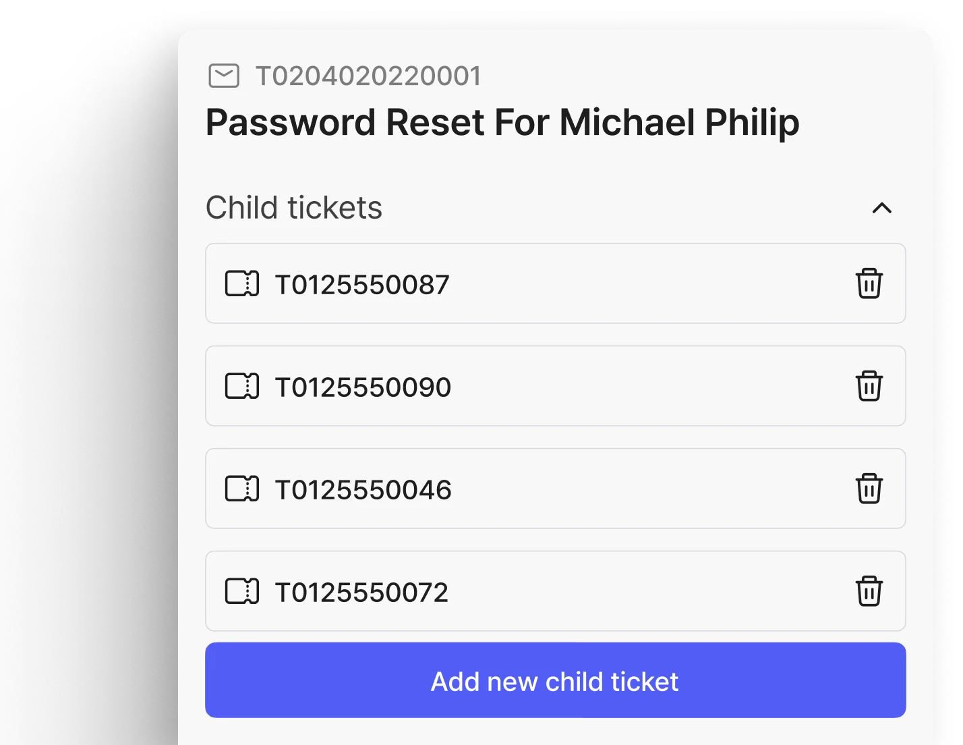
Task: Delete child ticket T0125550090
Action: coord(869,386)
